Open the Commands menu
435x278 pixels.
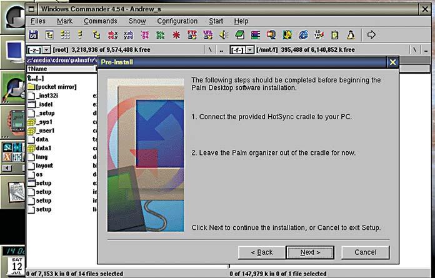(x=101, y=21)
